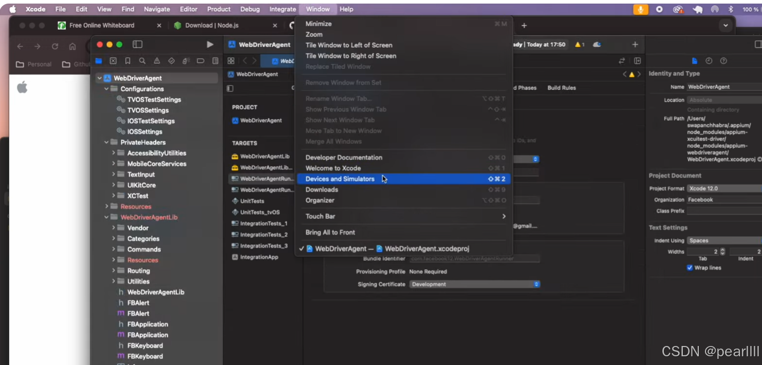Click the Run play button

tap(210, 45)
